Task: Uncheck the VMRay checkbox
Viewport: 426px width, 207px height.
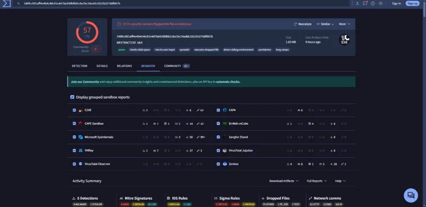Action: coord(74,151)
